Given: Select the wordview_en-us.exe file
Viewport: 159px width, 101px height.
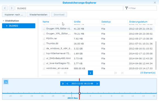Looking at the screenshot, I should [x=98, y=68].
